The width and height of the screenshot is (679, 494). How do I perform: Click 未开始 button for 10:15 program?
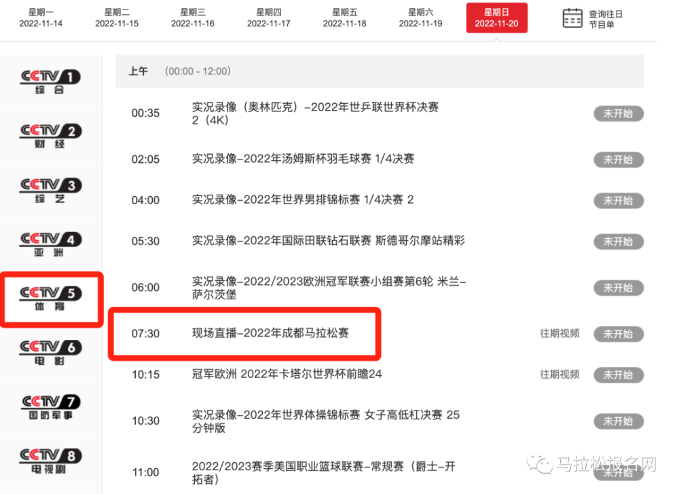(619, 375)
